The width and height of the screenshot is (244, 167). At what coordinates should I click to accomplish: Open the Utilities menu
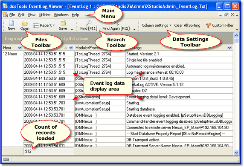click(44, 15)
